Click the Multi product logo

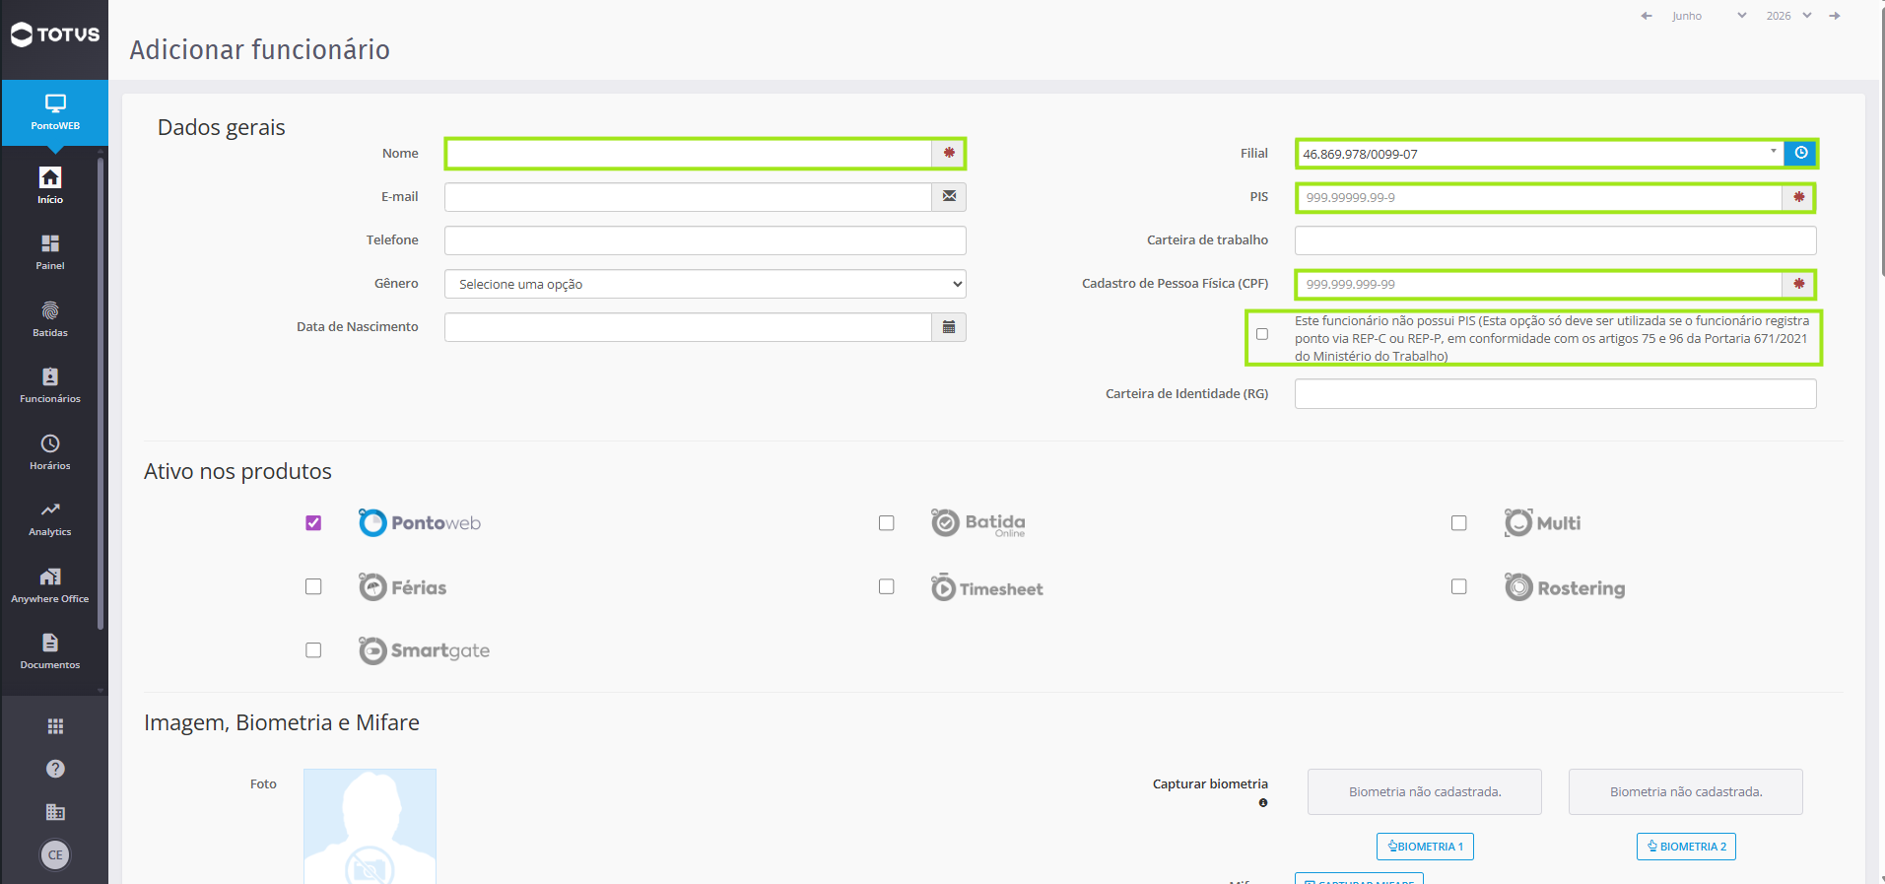(x=1543, y=522)
